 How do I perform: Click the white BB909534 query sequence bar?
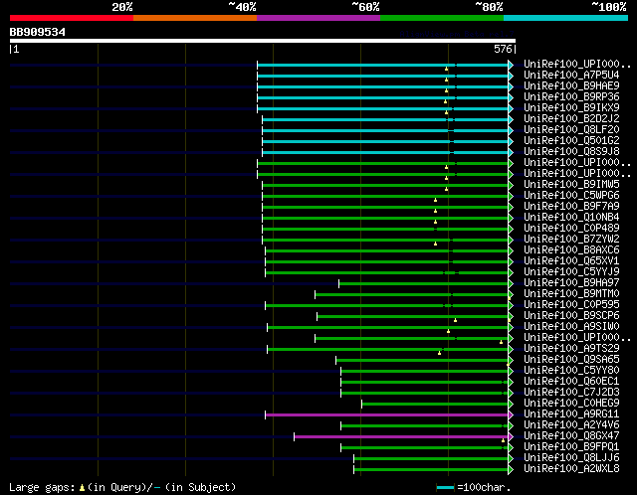click(263, 41)
